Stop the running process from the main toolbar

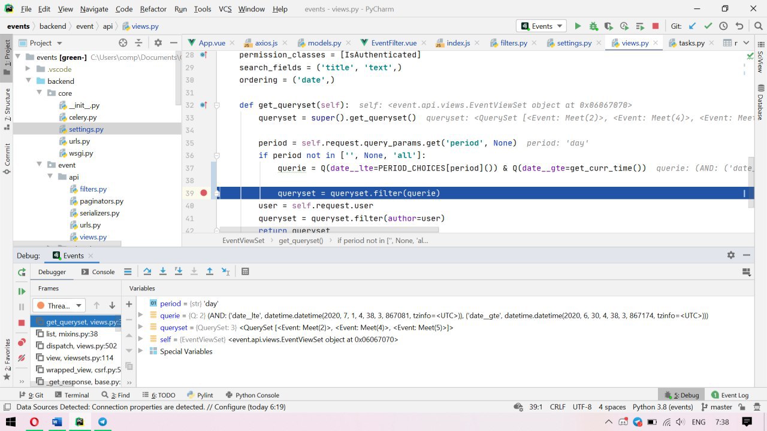pos(656,26)
